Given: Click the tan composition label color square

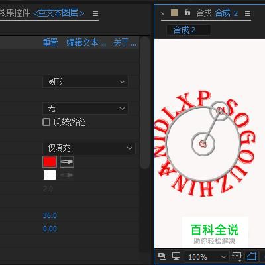Looking at the screenshot, I should [174, 13].
